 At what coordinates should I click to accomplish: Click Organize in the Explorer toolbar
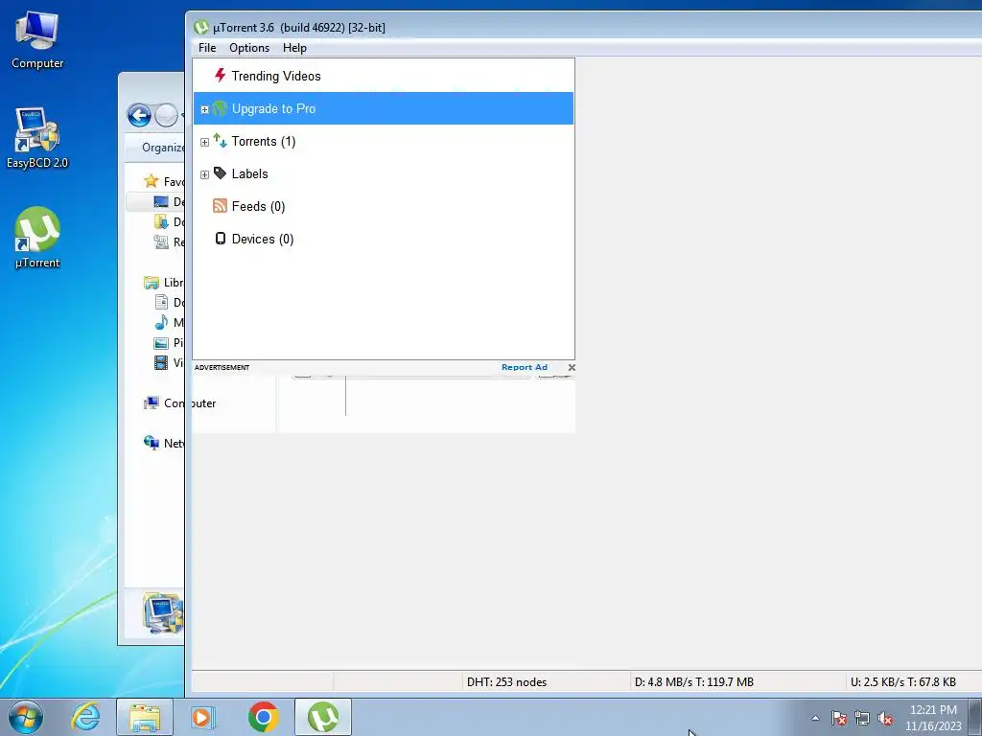click(x=163, y=148)
